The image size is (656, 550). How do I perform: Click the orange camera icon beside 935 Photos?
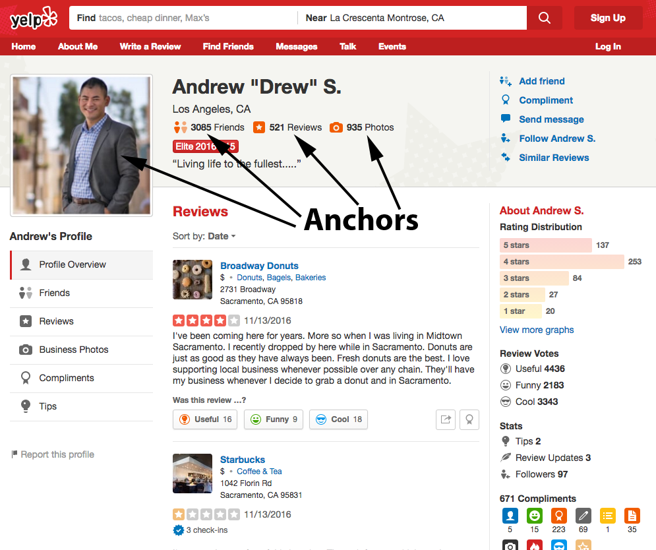(336, 127)
